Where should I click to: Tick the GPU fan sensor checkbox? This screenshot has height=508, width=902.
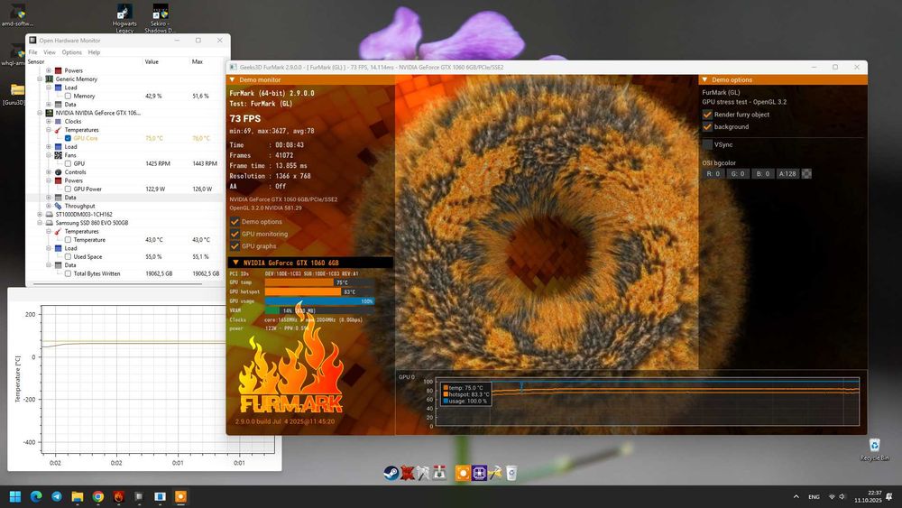68,163
